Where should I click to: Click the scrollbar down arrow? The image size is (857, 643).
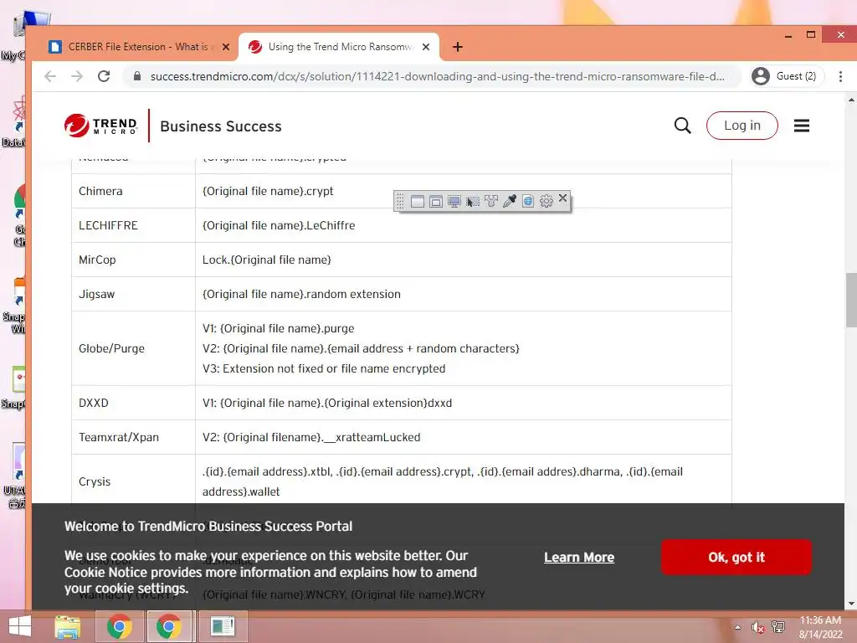[851, 604]
